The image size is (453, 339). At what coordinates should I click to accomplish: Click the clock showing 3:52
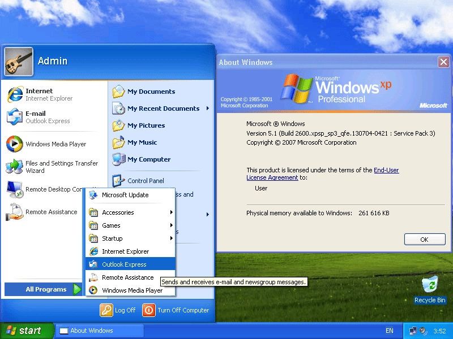coord(439,331)
